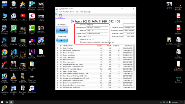185x104 pixels.
Task: Click the Total Host Writes value
Action: pyautogui.click(x=129, y=28)
